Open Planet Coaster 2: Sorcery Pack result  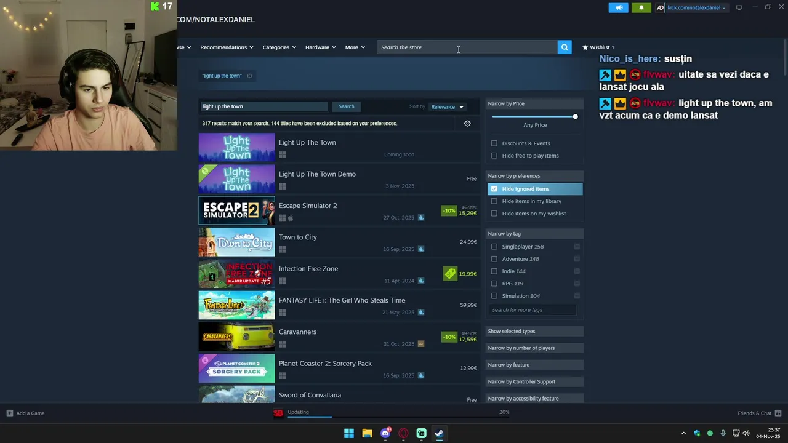339,369
